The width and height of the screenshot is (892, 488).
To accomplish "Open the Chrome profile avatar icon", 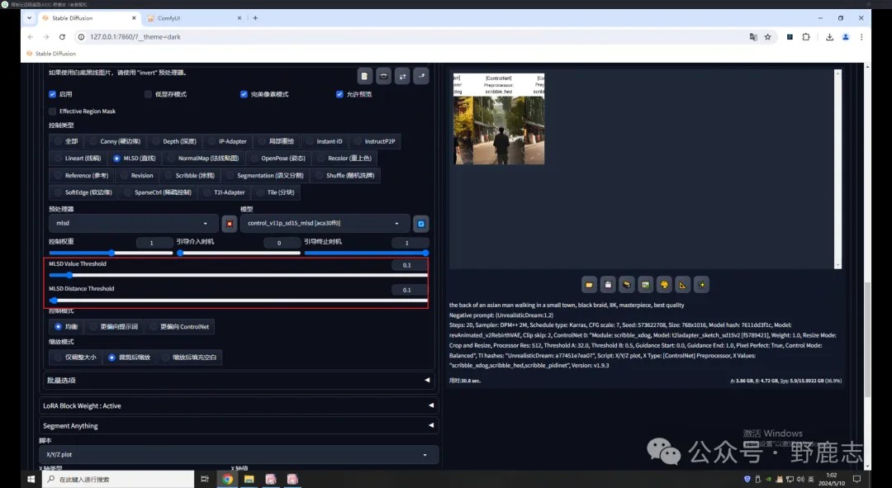I will [x=846, y=37].
